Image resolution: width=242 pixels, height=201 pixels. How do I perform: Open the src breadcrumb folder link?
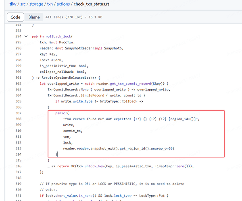click(23, 4)
